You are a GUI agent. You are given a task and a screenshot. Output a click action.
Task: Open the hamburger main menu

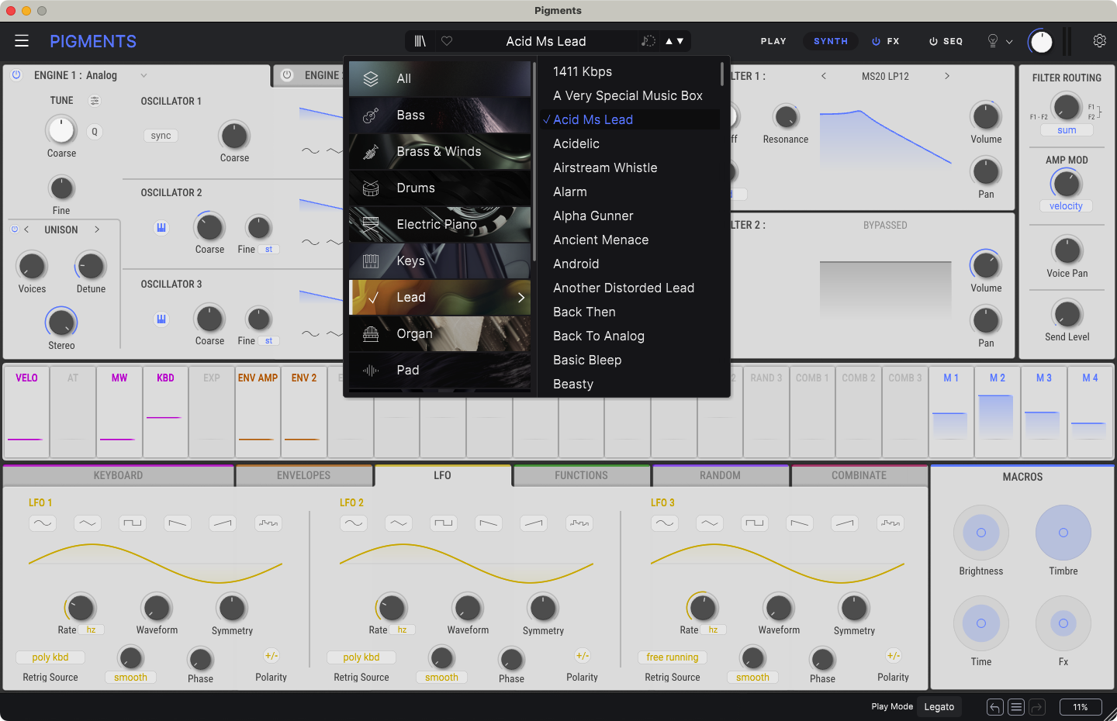22,41
